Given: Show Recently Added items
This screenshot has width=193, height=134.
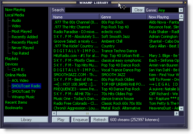Looking at the screenshot, I should point(25,37).
